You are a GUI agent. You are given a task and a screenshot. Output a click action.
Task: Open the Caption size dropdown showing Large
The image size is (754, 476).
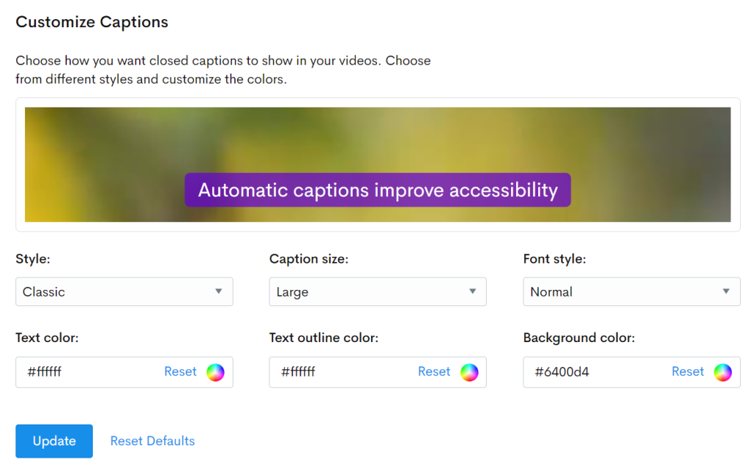tap(377, 291)
